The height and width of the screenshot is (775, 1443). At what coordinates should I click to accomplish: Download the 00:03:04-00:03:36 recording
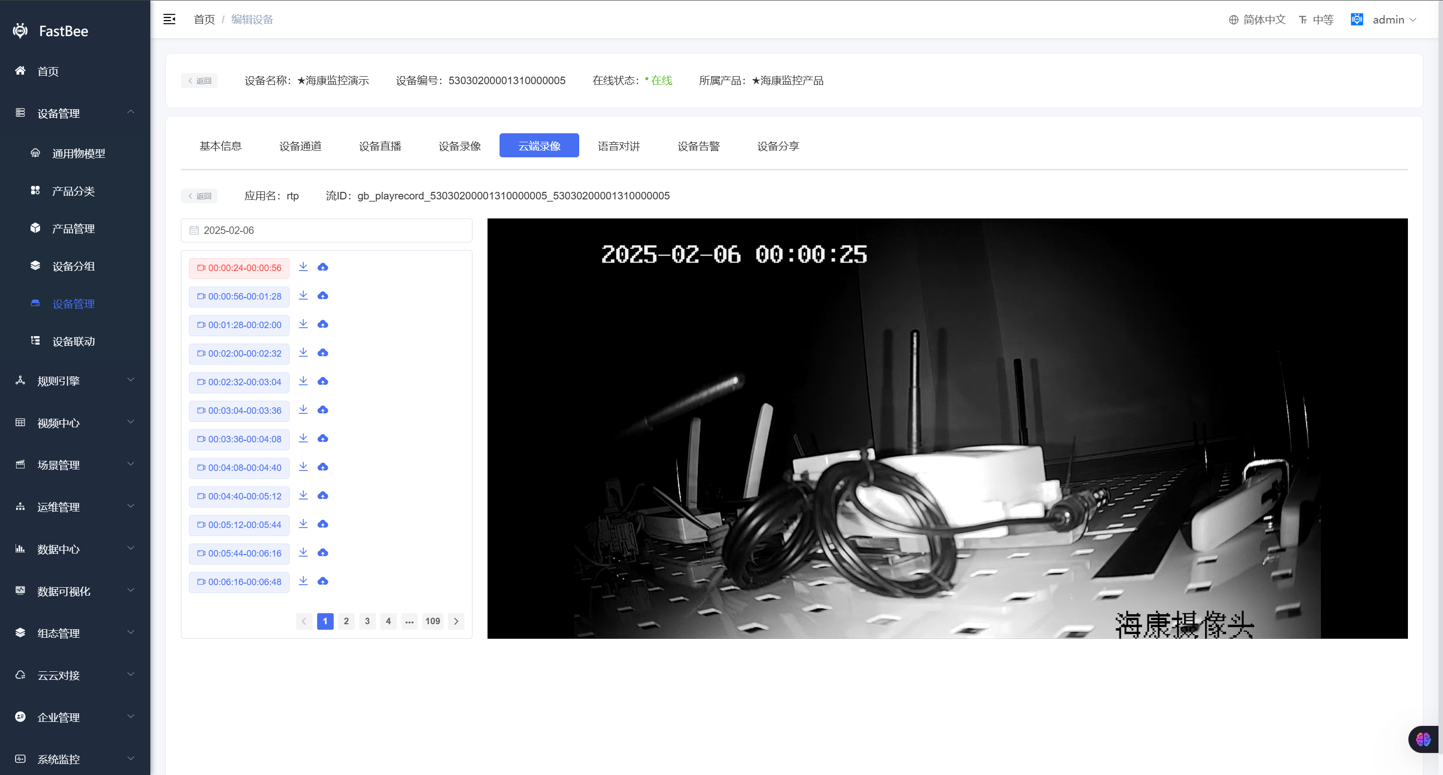(x=303, y=409)
